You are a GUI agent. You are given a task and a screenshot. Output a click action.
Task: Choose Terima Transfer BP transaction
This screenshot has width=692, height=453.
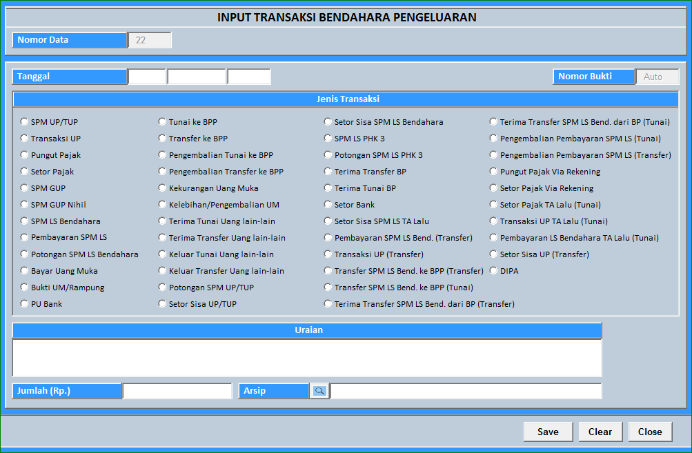click(x=328, y=171)
